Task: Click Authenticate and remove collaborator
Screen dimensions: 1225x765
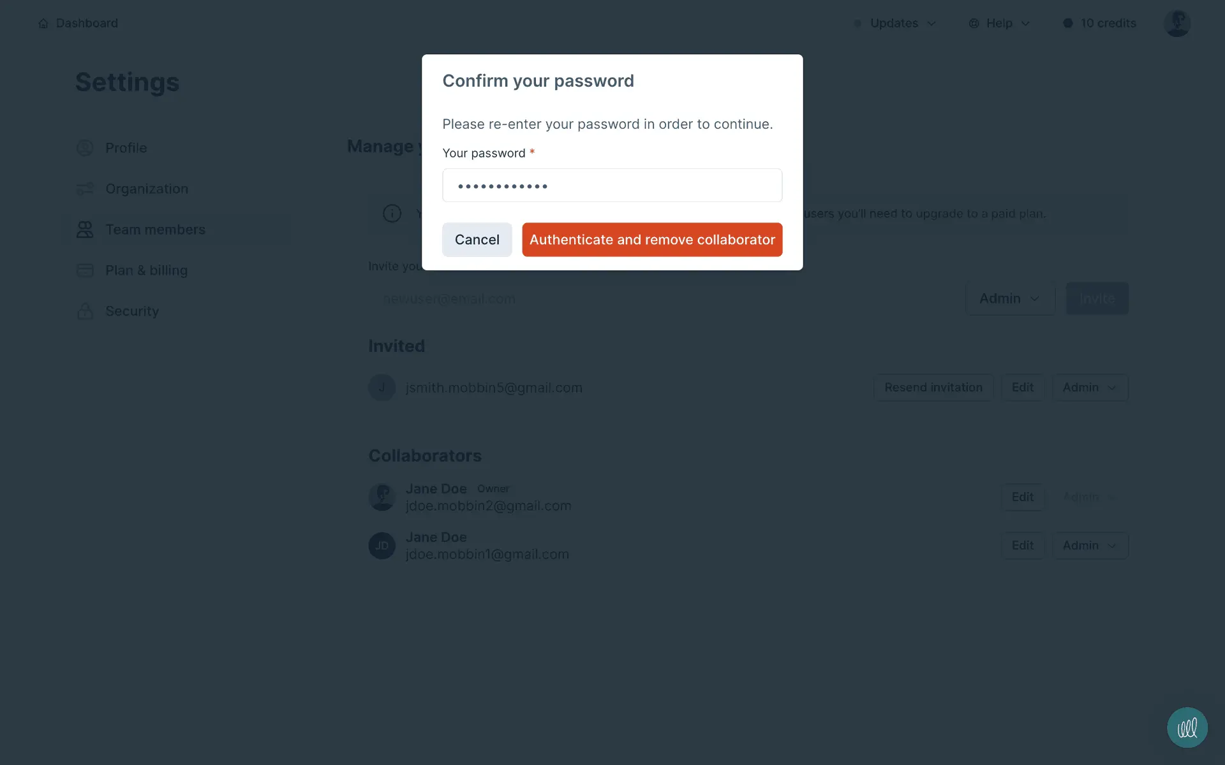Action: pos(652,240)
